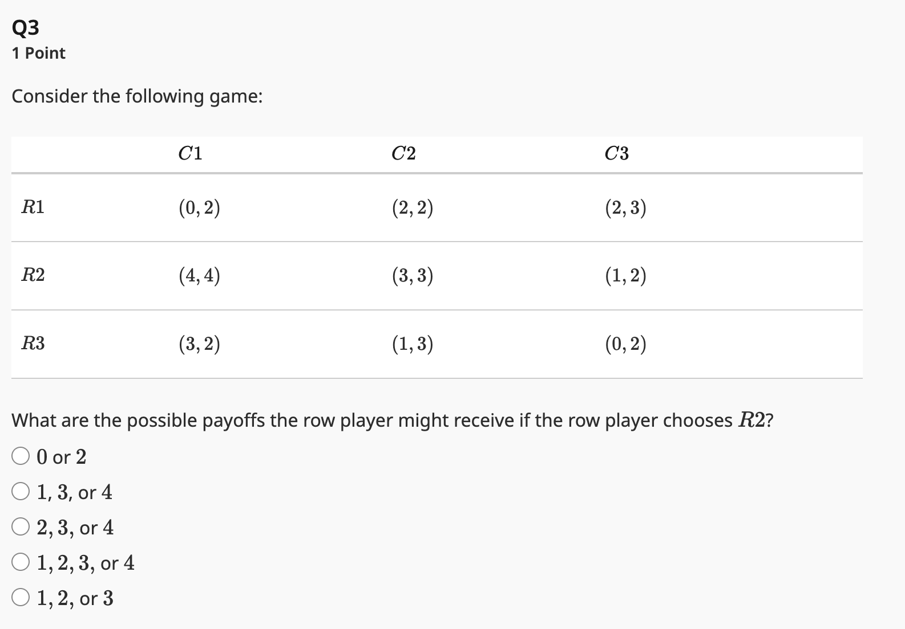Select the radio button for "2, 3, or 4"
Image resolution: width=905 pixels, height=629 pixels.
21,527
